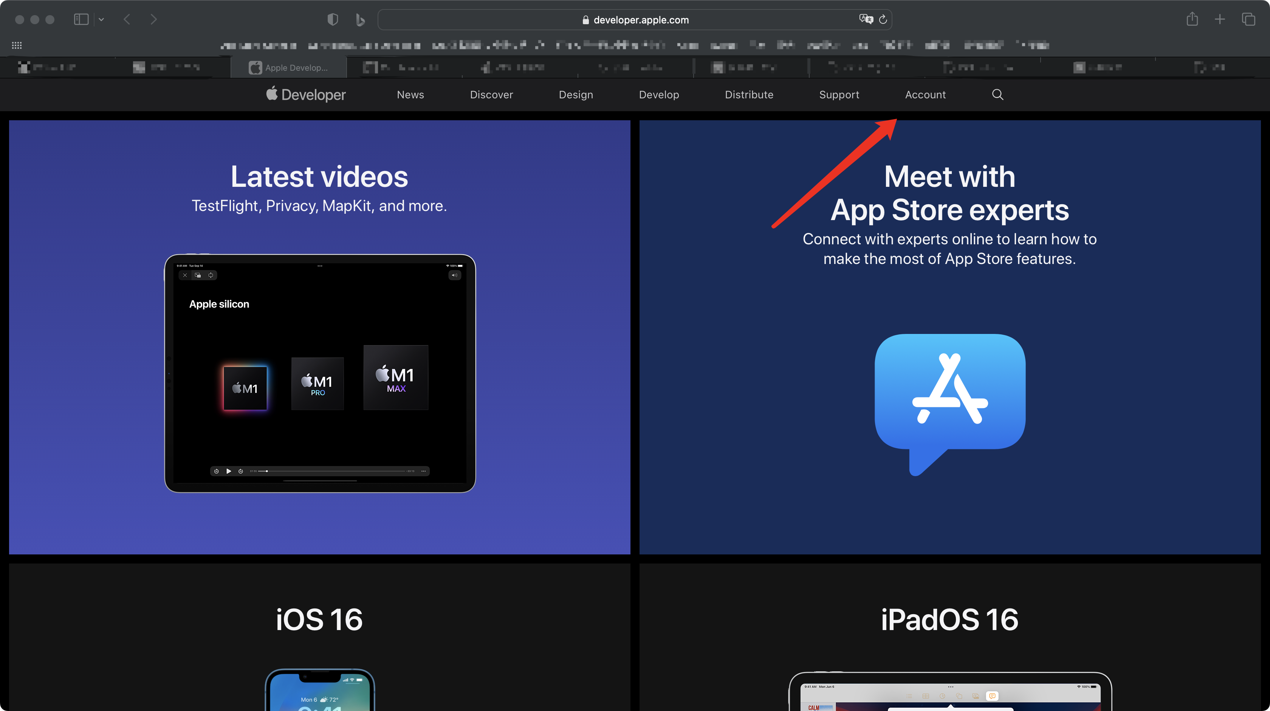This screenshot has width=1270, height=711.
Task: Open the iOS 16 heading link
Action: pyautogui.click(x=319, y=619)
